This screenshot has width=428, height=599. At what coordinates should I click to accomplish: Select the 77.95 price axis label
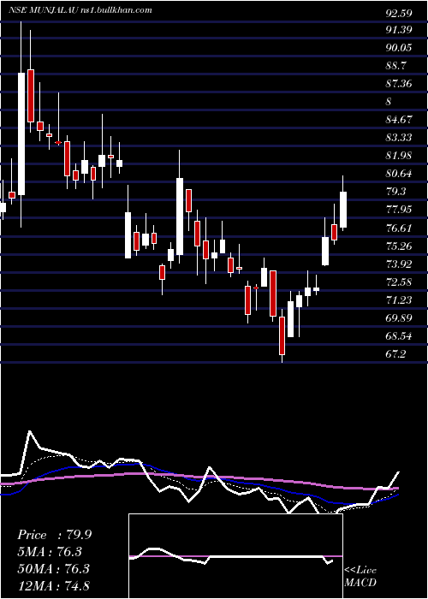click(x=399, y=210)
